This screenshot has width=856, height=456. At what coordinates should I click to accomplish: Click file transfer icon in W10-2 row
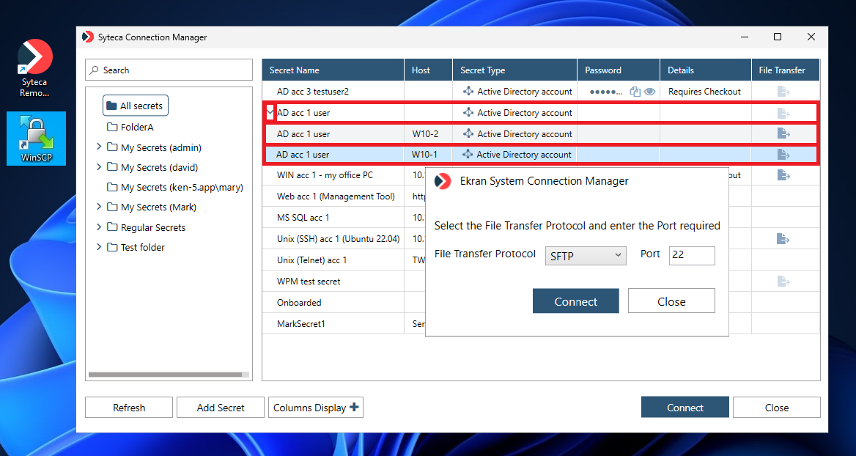[x=783, y=134]
